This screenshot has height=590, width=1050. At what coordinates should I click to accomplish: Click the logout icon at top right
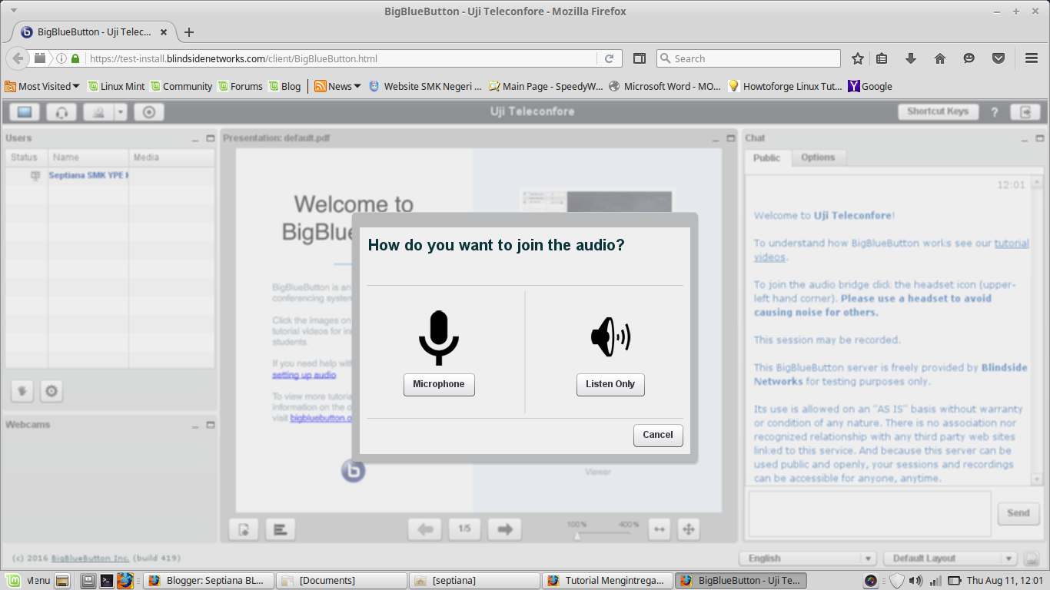[1025, 112]
